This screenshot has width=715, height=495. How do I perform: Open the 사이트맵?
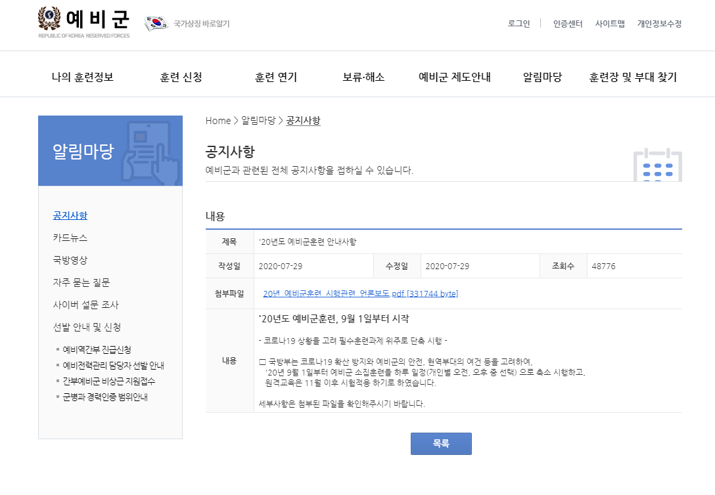pos(610,24)
